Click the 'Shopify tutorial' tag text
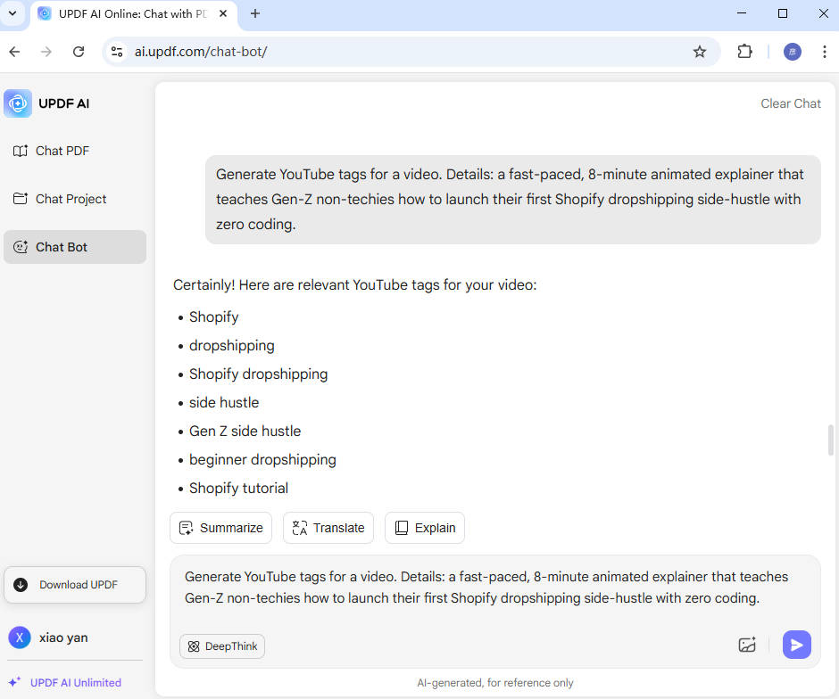 click(x=238, y=488)
